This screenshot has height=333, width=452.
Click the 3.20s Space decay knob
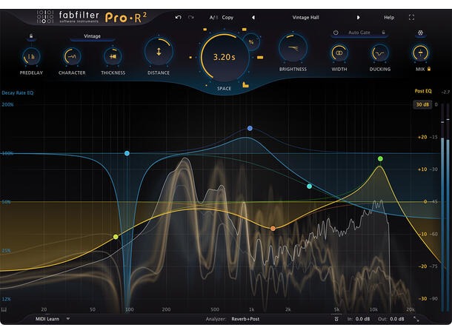(x=225, y=57)
